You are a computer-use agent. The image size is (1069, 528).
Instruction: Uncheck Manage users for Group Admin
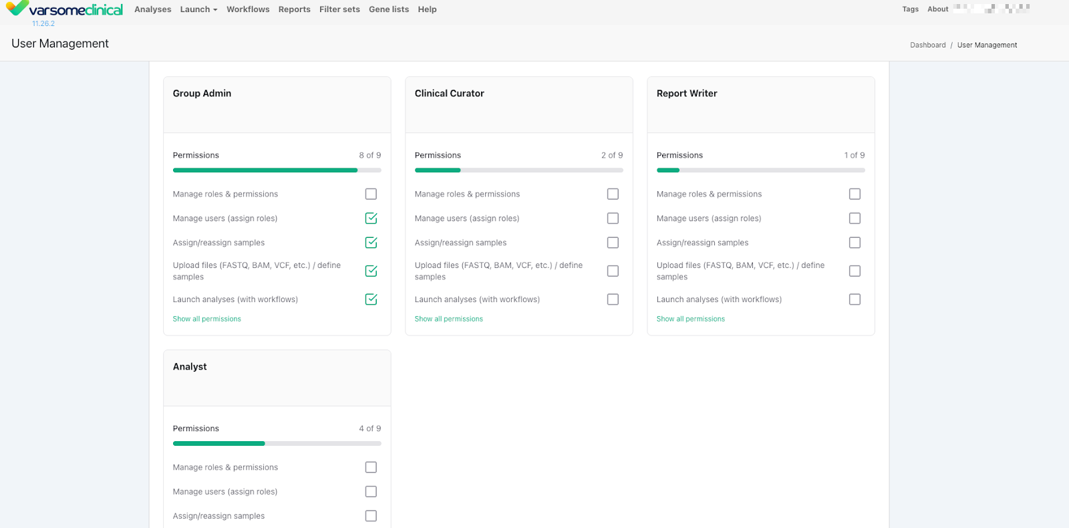[x=371, y=219]
